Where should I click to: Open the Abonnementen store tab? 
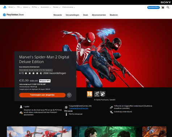99,15
